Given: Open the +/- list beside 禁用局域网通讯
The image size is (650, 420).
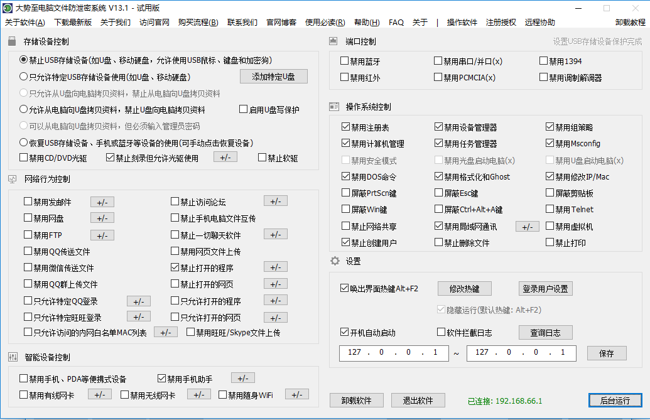Looking at the screenshot, I should click(x=528, y=225).
